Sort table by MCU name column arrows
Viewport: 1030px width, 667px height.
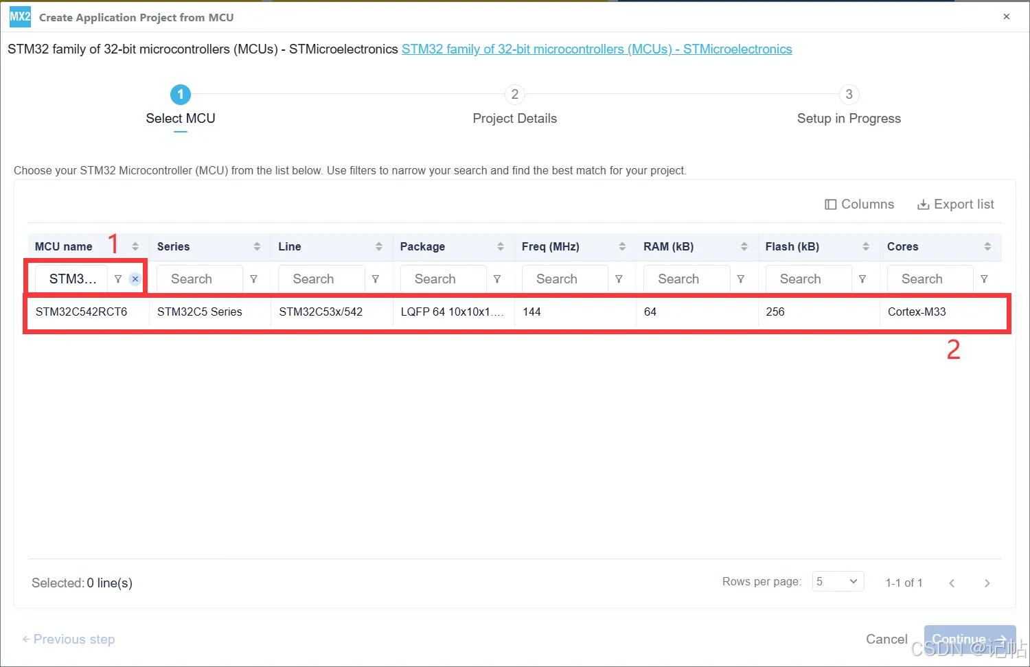click(x=135, y=246)
